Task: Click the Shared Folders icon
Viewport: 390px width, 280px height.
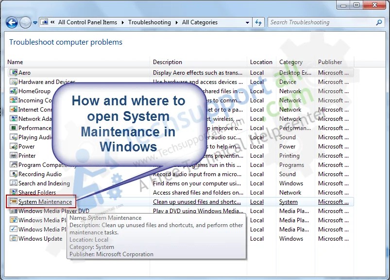Action: pyautogui.click(x=13, y=192)
